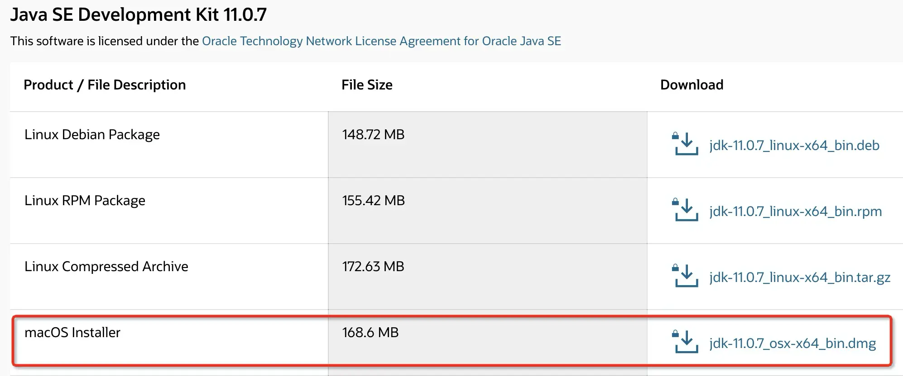The width and height of the screenshot is (903, 376).
Task: Click download icon for Linux Debian package
Action: pyautogui.click(x=686, y=144)
